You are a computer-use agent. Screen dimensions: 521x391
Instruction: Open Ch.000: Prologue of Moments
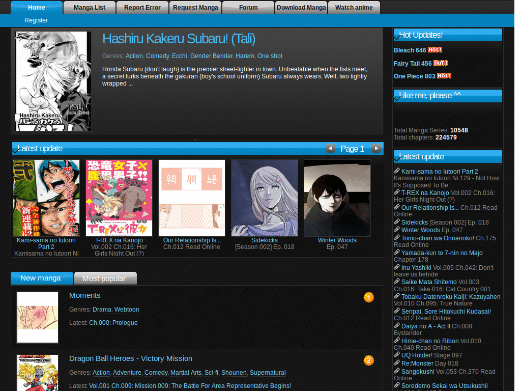(x=113, y=322)
